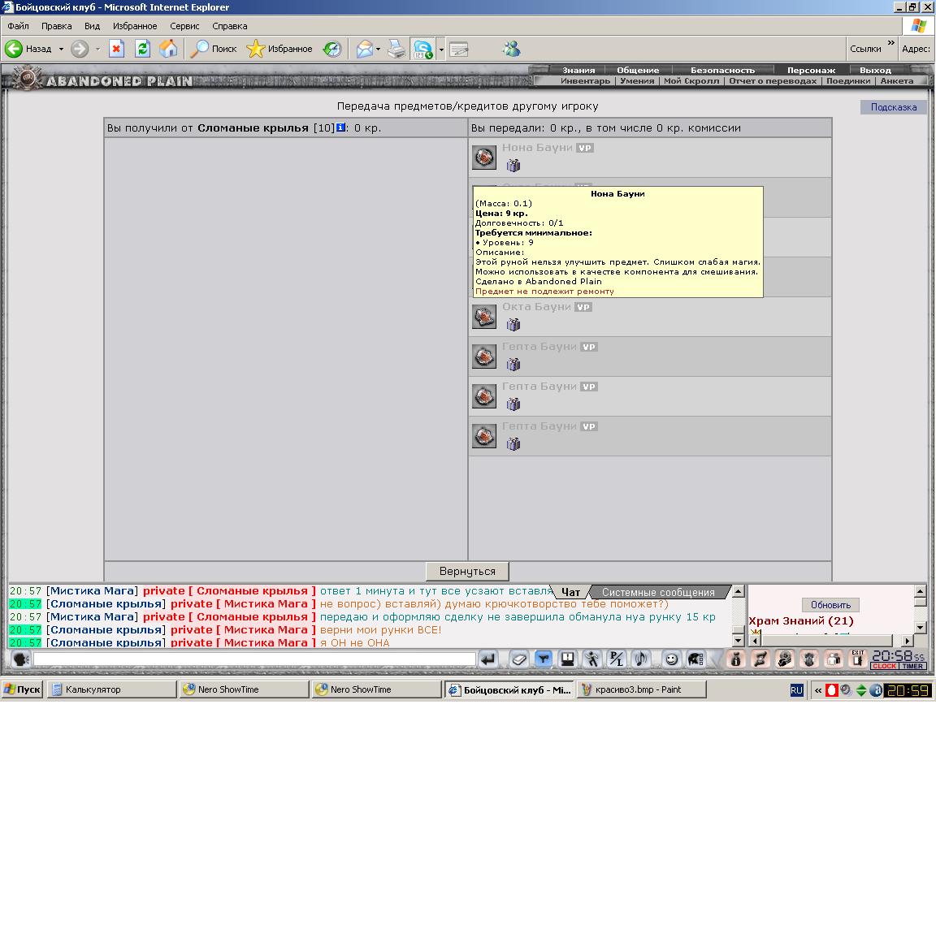Image resolution: width=936 pixels, height=942 pixels.
Task: Click the Вернуться button
Action: coord(467,572)
